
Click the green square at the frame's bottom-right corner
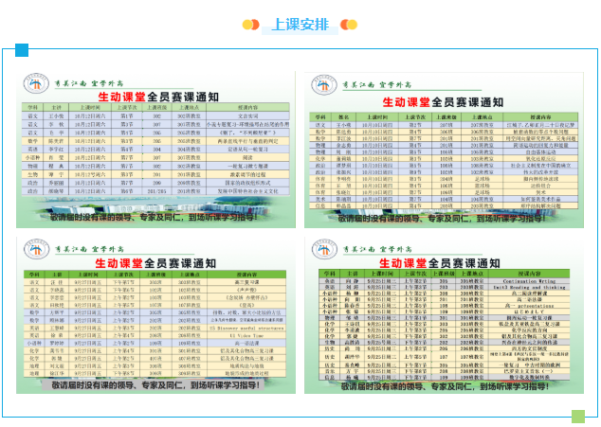pos(578,414)
